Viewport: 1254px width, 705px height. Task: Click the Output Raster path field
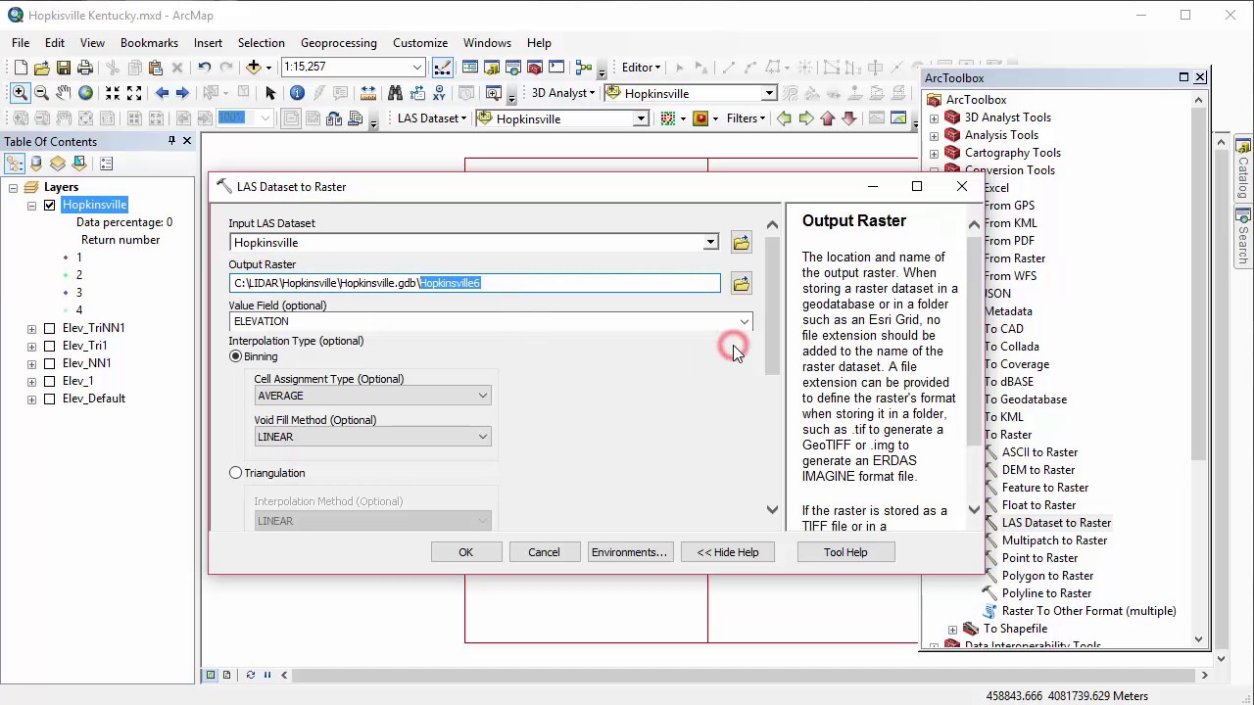pyautogui.click(x=475, y=283)
